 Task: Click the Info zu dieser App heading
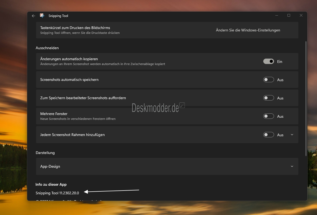pyautogui.click(x=51, y=184)
